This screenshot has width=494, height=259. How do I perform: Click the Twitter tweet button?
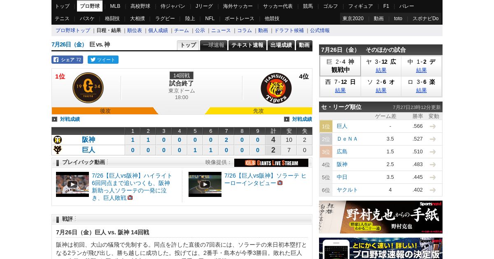coord(103,60)
